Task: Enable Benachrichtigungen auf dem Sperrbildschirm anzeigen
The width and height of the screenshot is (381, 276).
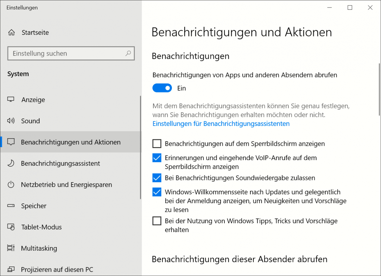Action: [x=157, y=144]
